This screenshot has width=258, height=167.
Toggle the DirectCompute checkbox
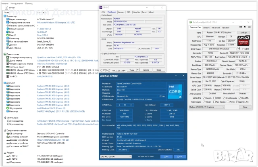(x=224, y=98)
